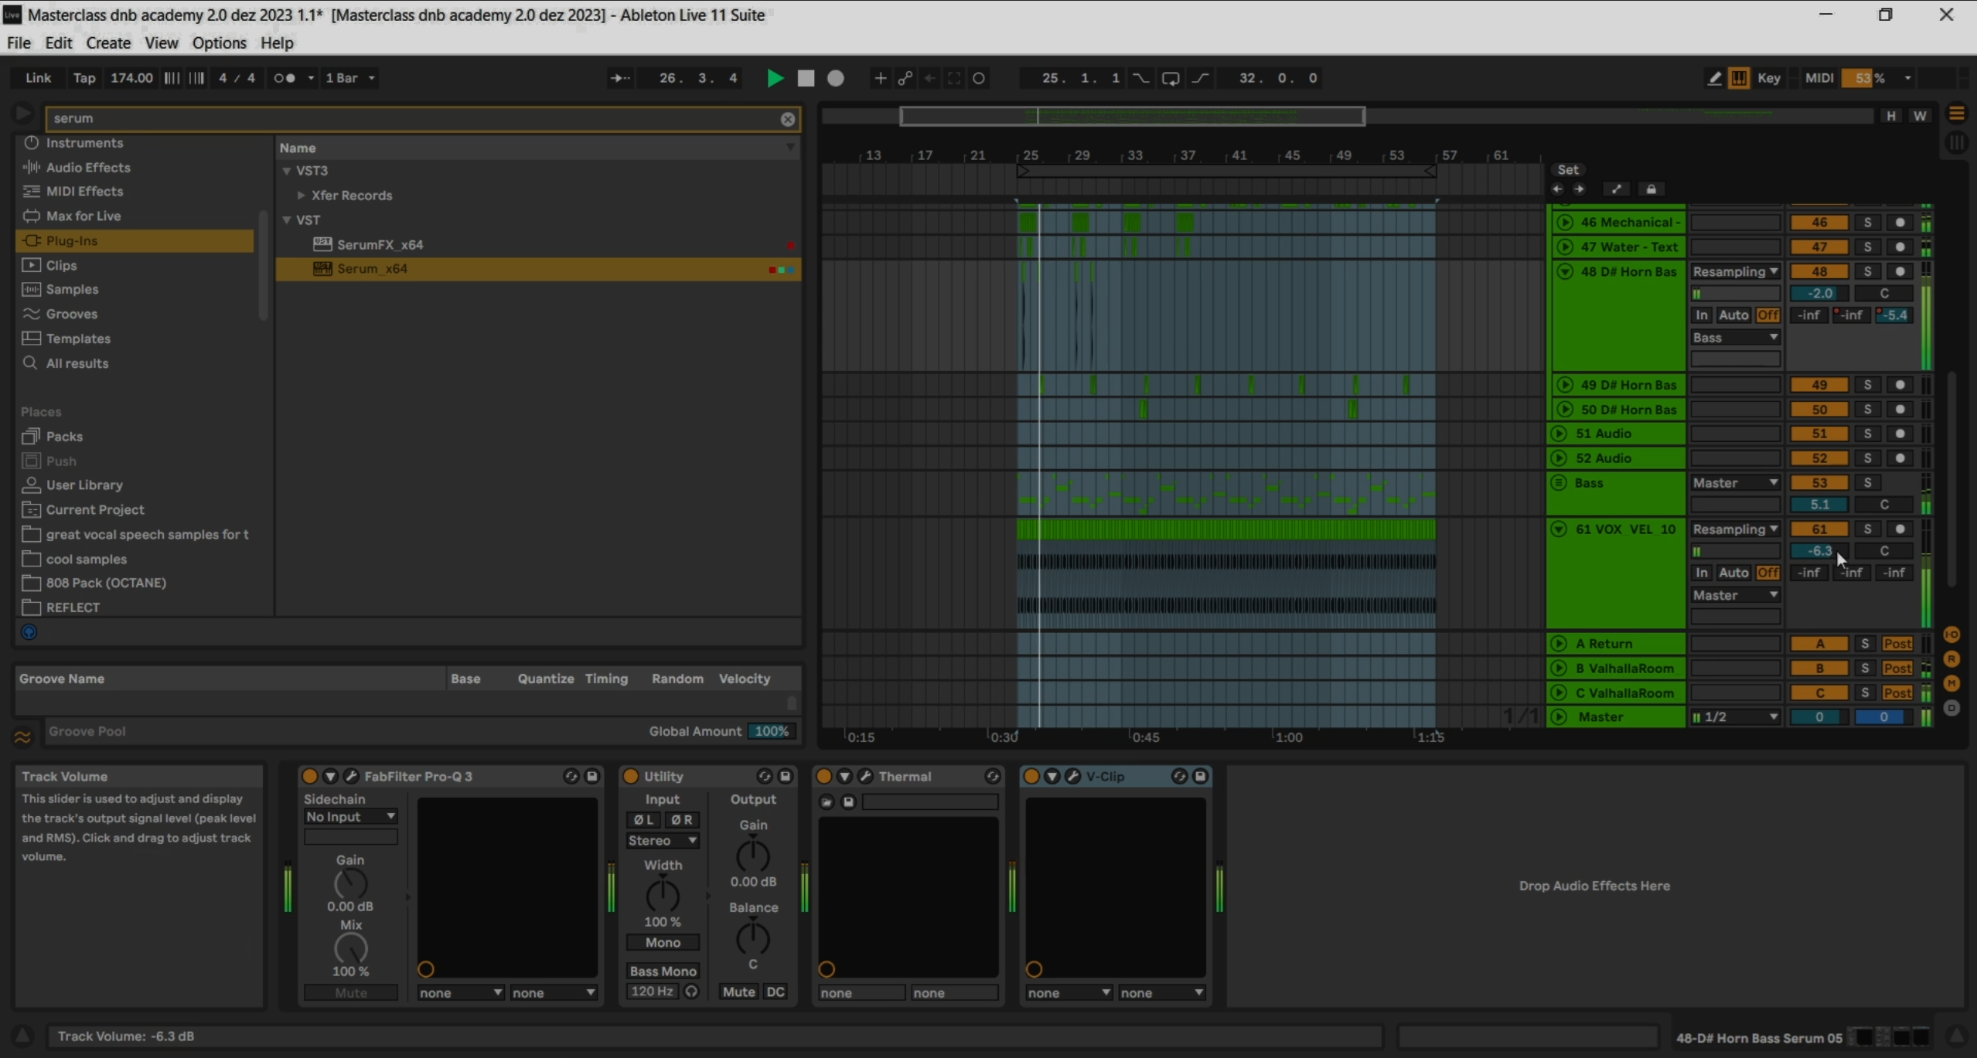Lock the timeline with the padlock icon
The image size is (1977, 1058).
[1651, 190]
